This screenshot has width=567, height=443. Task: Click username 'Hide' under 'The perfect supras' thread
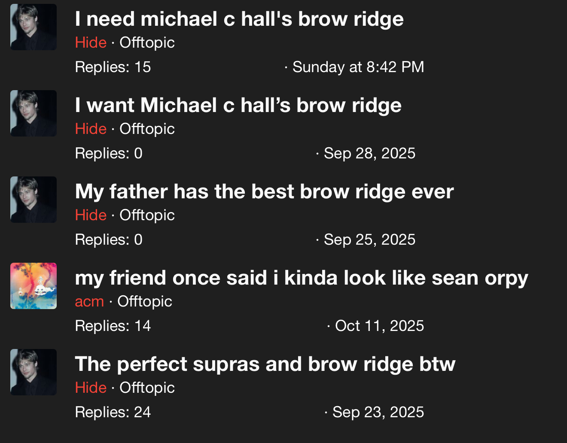(x=91, y=388)
